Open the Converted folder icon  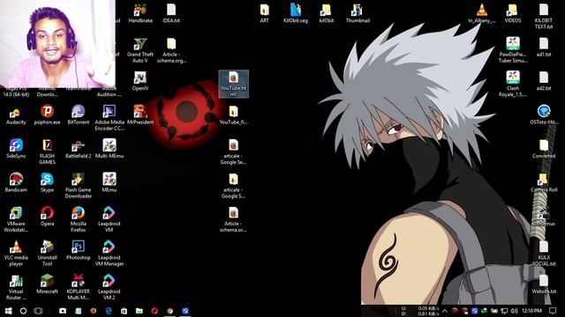(x=544, y=149)
